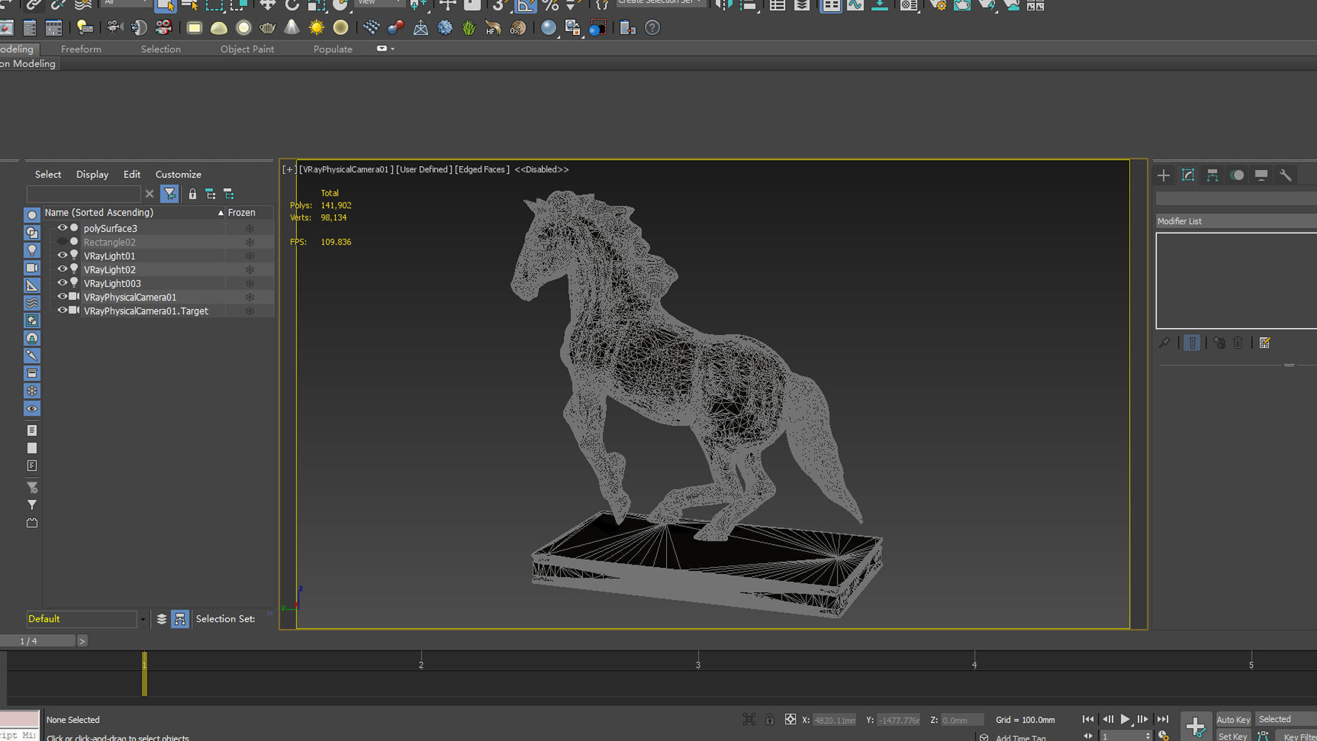Click the pin stack icon
Viewport: 1317px width, 741px height.
pyautogui.click(x=1164, y=343)
